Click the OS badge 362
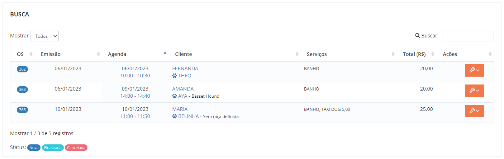Screen dimensions: 504x159 pyautogui.click(x=22, y=69)
